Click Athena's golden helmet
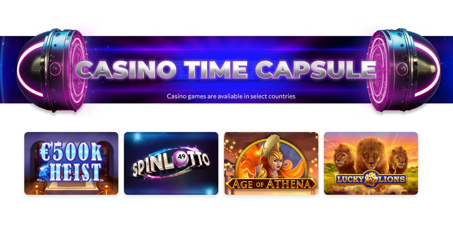 coord(271,151)
